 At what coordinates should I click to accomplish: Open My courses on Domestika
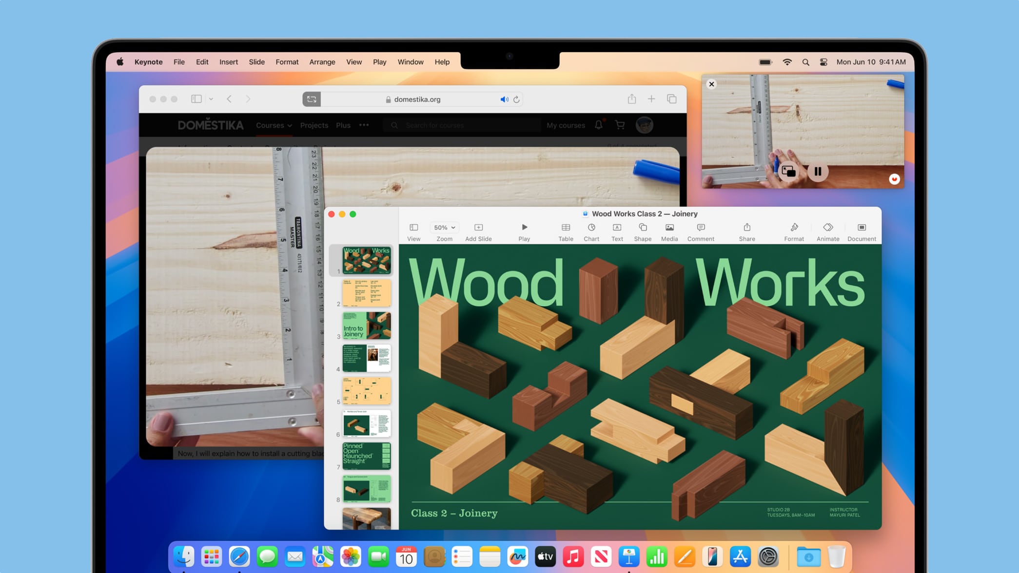tap(565, 125)
